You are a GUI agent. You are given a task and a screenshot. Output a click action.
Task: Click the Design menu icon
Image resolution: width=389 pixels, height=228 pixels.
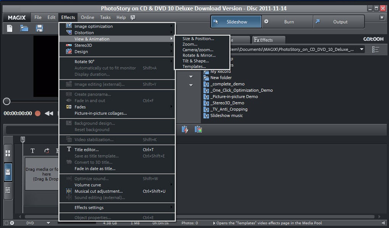(x=69, y=51)
